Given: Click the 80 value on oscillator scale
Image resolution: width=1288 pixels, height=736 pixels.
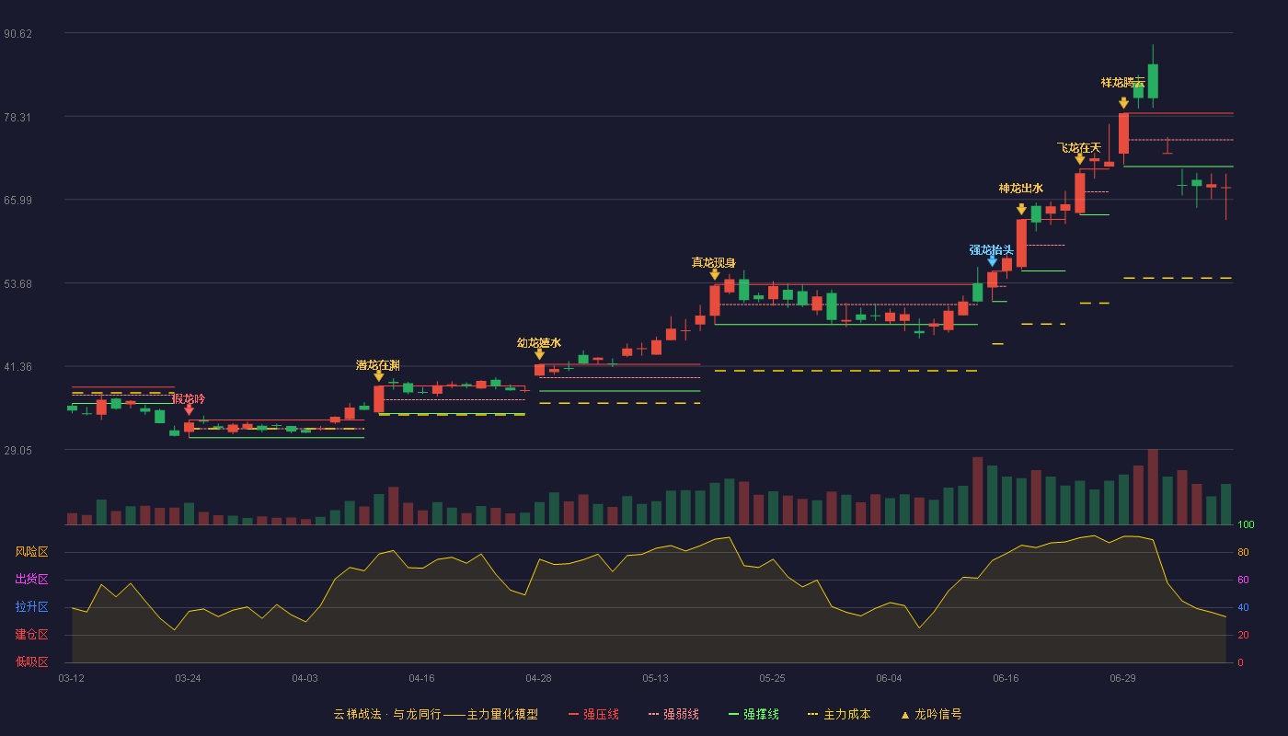Looking at the screenshot, I should (x=1243, y=552).
